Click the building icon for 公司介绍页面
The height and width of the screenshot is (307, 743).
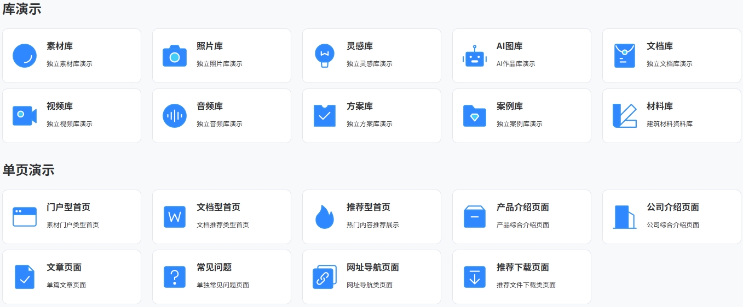[625, 217]
